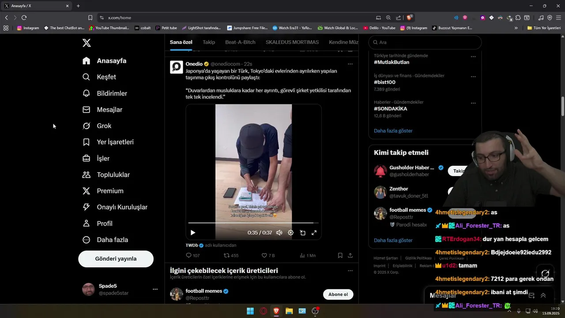Click the Gönderi yayınla button
The width and height of the screenshot is (565, 318).
[x=116, y=259]
